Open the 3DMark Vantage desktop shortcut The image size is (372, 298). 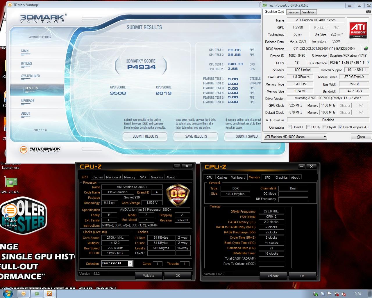(10, 216)
